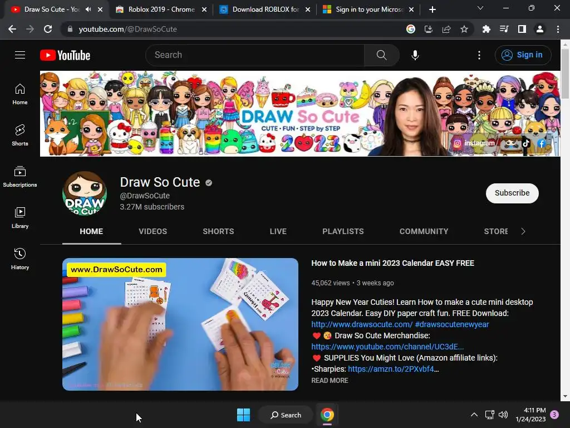Click the YouTube logo
Screen dimensions: 570x428
point(65,55)
